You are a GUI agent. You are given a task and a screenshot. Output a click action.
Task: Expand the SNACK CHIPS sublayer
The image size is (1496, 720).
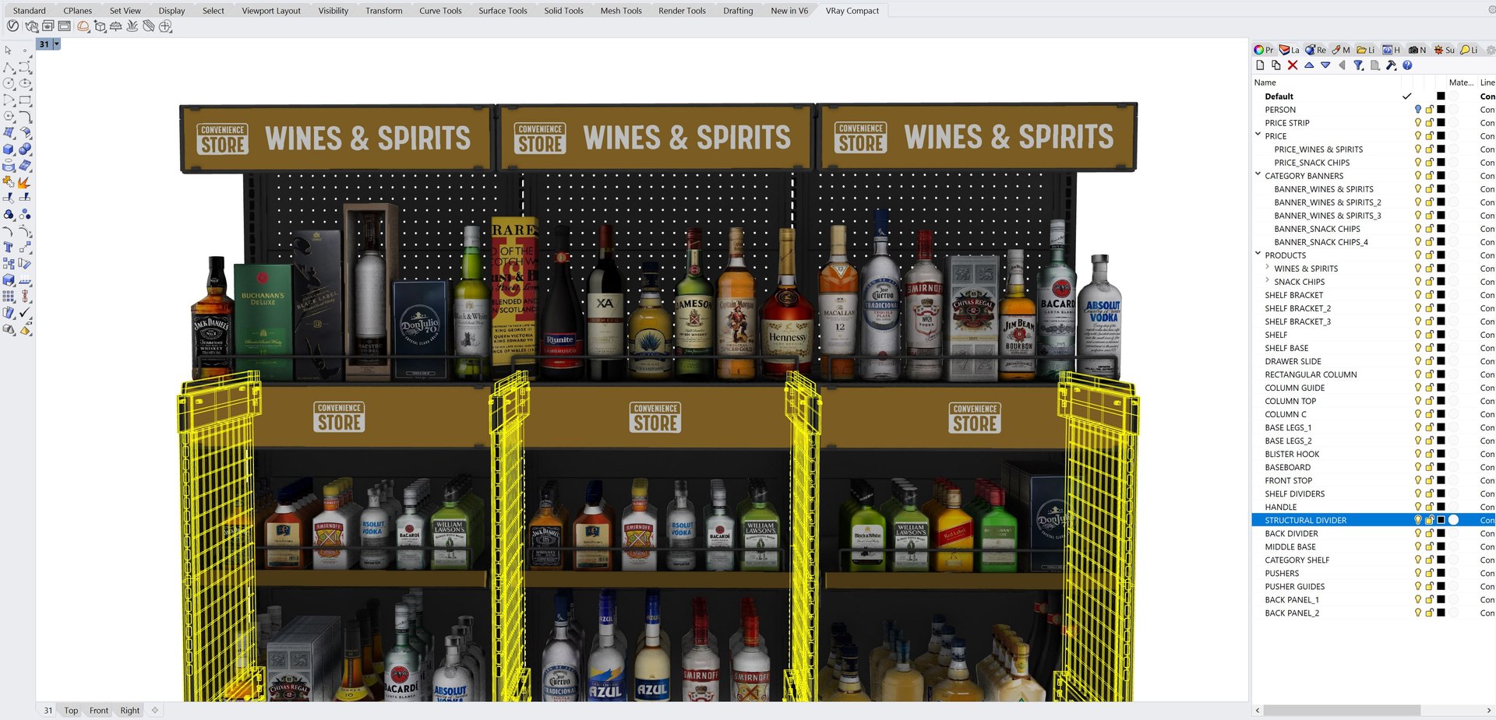coord(1268,281)
